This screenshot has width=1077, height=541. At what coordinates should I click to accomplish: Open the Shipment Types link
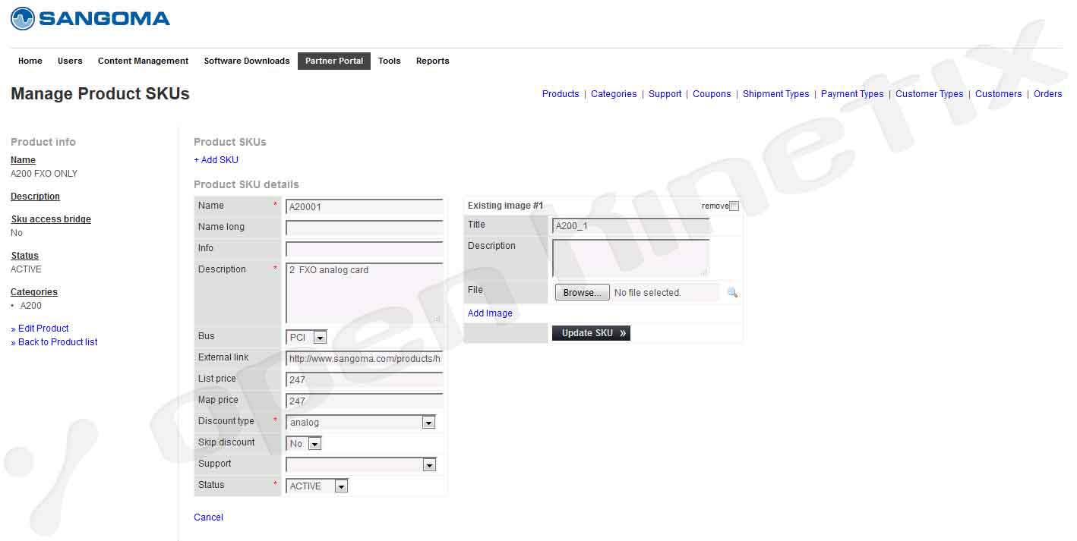coord(776,94)
